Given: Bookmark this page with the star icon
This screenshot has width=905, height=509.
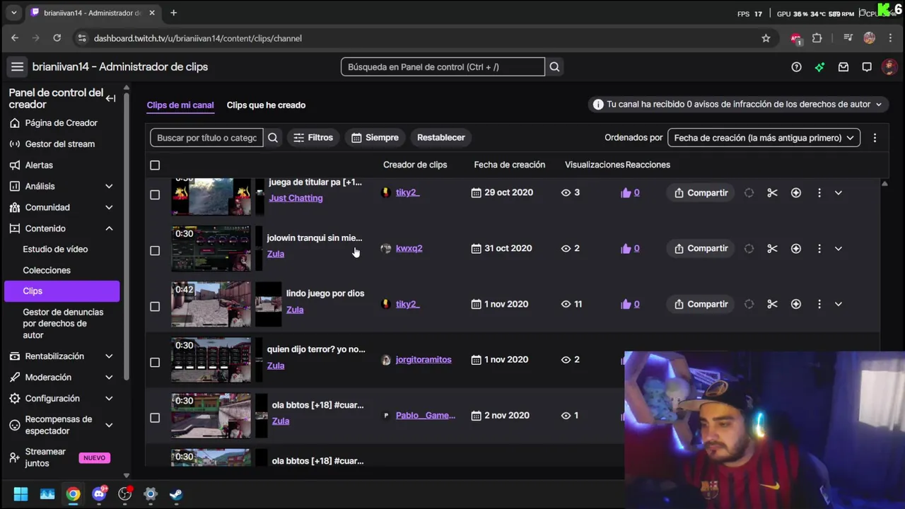Looking at the screenshot, I should pos(766,38).
